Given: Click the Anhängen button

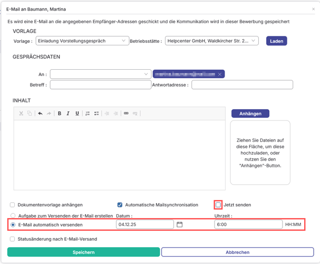Looking at the screenshot, I should tap(250, 114).
